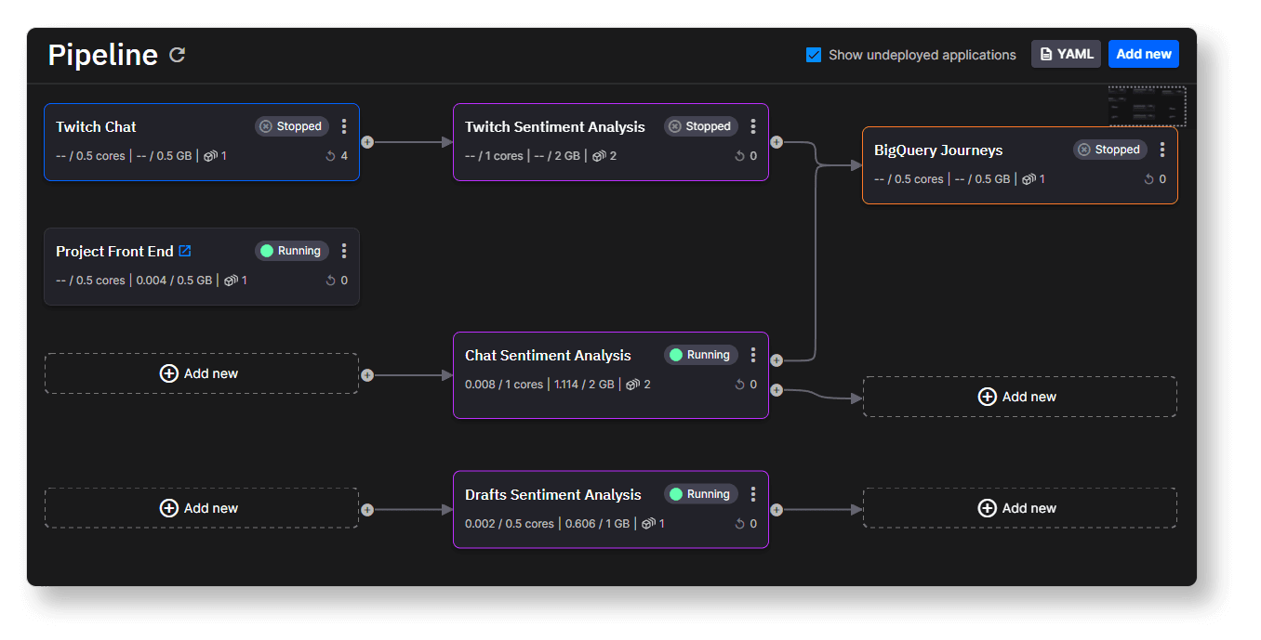Refresh the pipeline view
The width and height of the screenshot is (1261, 640).
pyautogui.click(x=177, y=55)
